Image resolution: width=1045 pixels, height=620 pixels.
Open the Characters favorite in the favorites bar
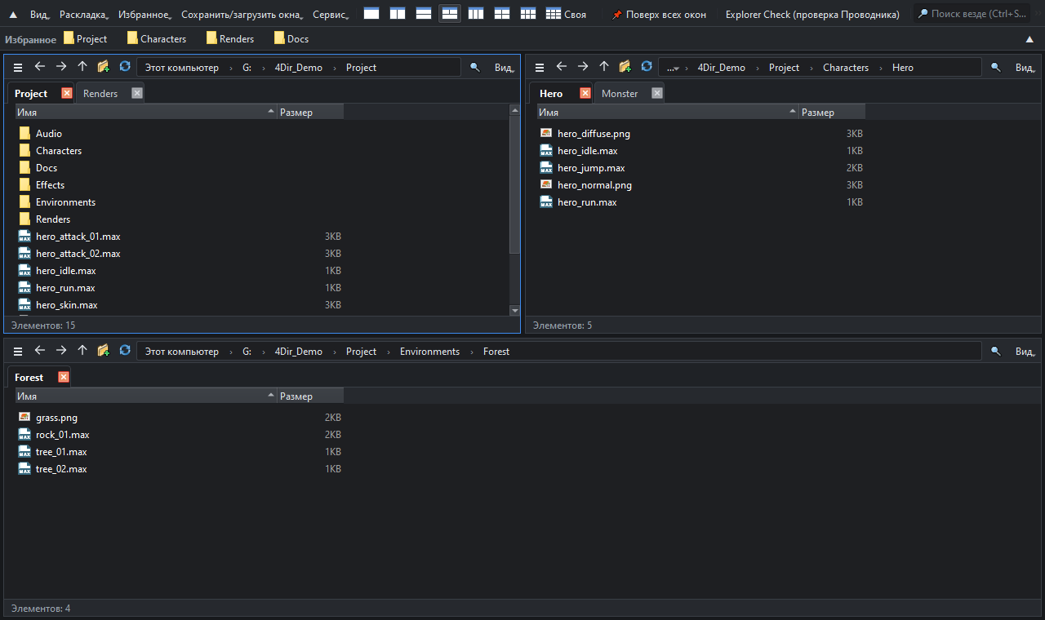coord(157,39)
